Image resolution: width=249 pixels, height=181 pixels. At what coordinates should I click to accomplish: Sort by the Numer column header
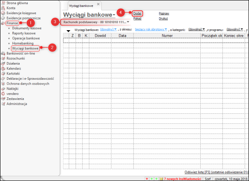167,36
